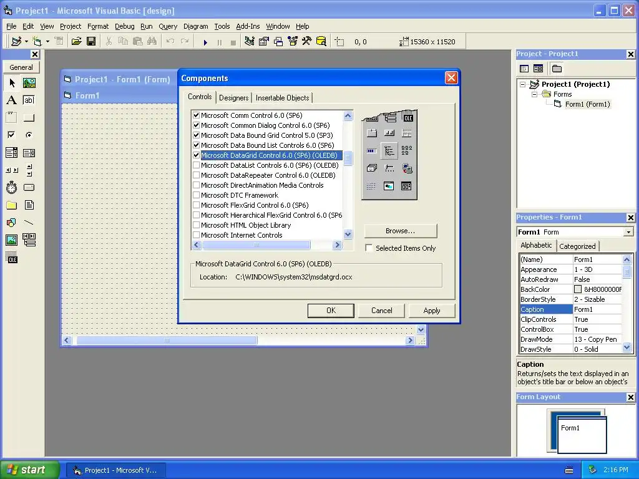Click View Code icon in Project panel
Image resolution: width=639 pixels, height=479 pixels.
(524, 69)
